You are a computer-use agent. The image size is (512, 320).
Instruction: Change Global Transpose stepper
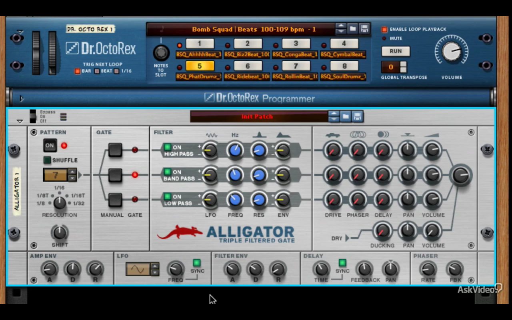(x=403, y=67)
